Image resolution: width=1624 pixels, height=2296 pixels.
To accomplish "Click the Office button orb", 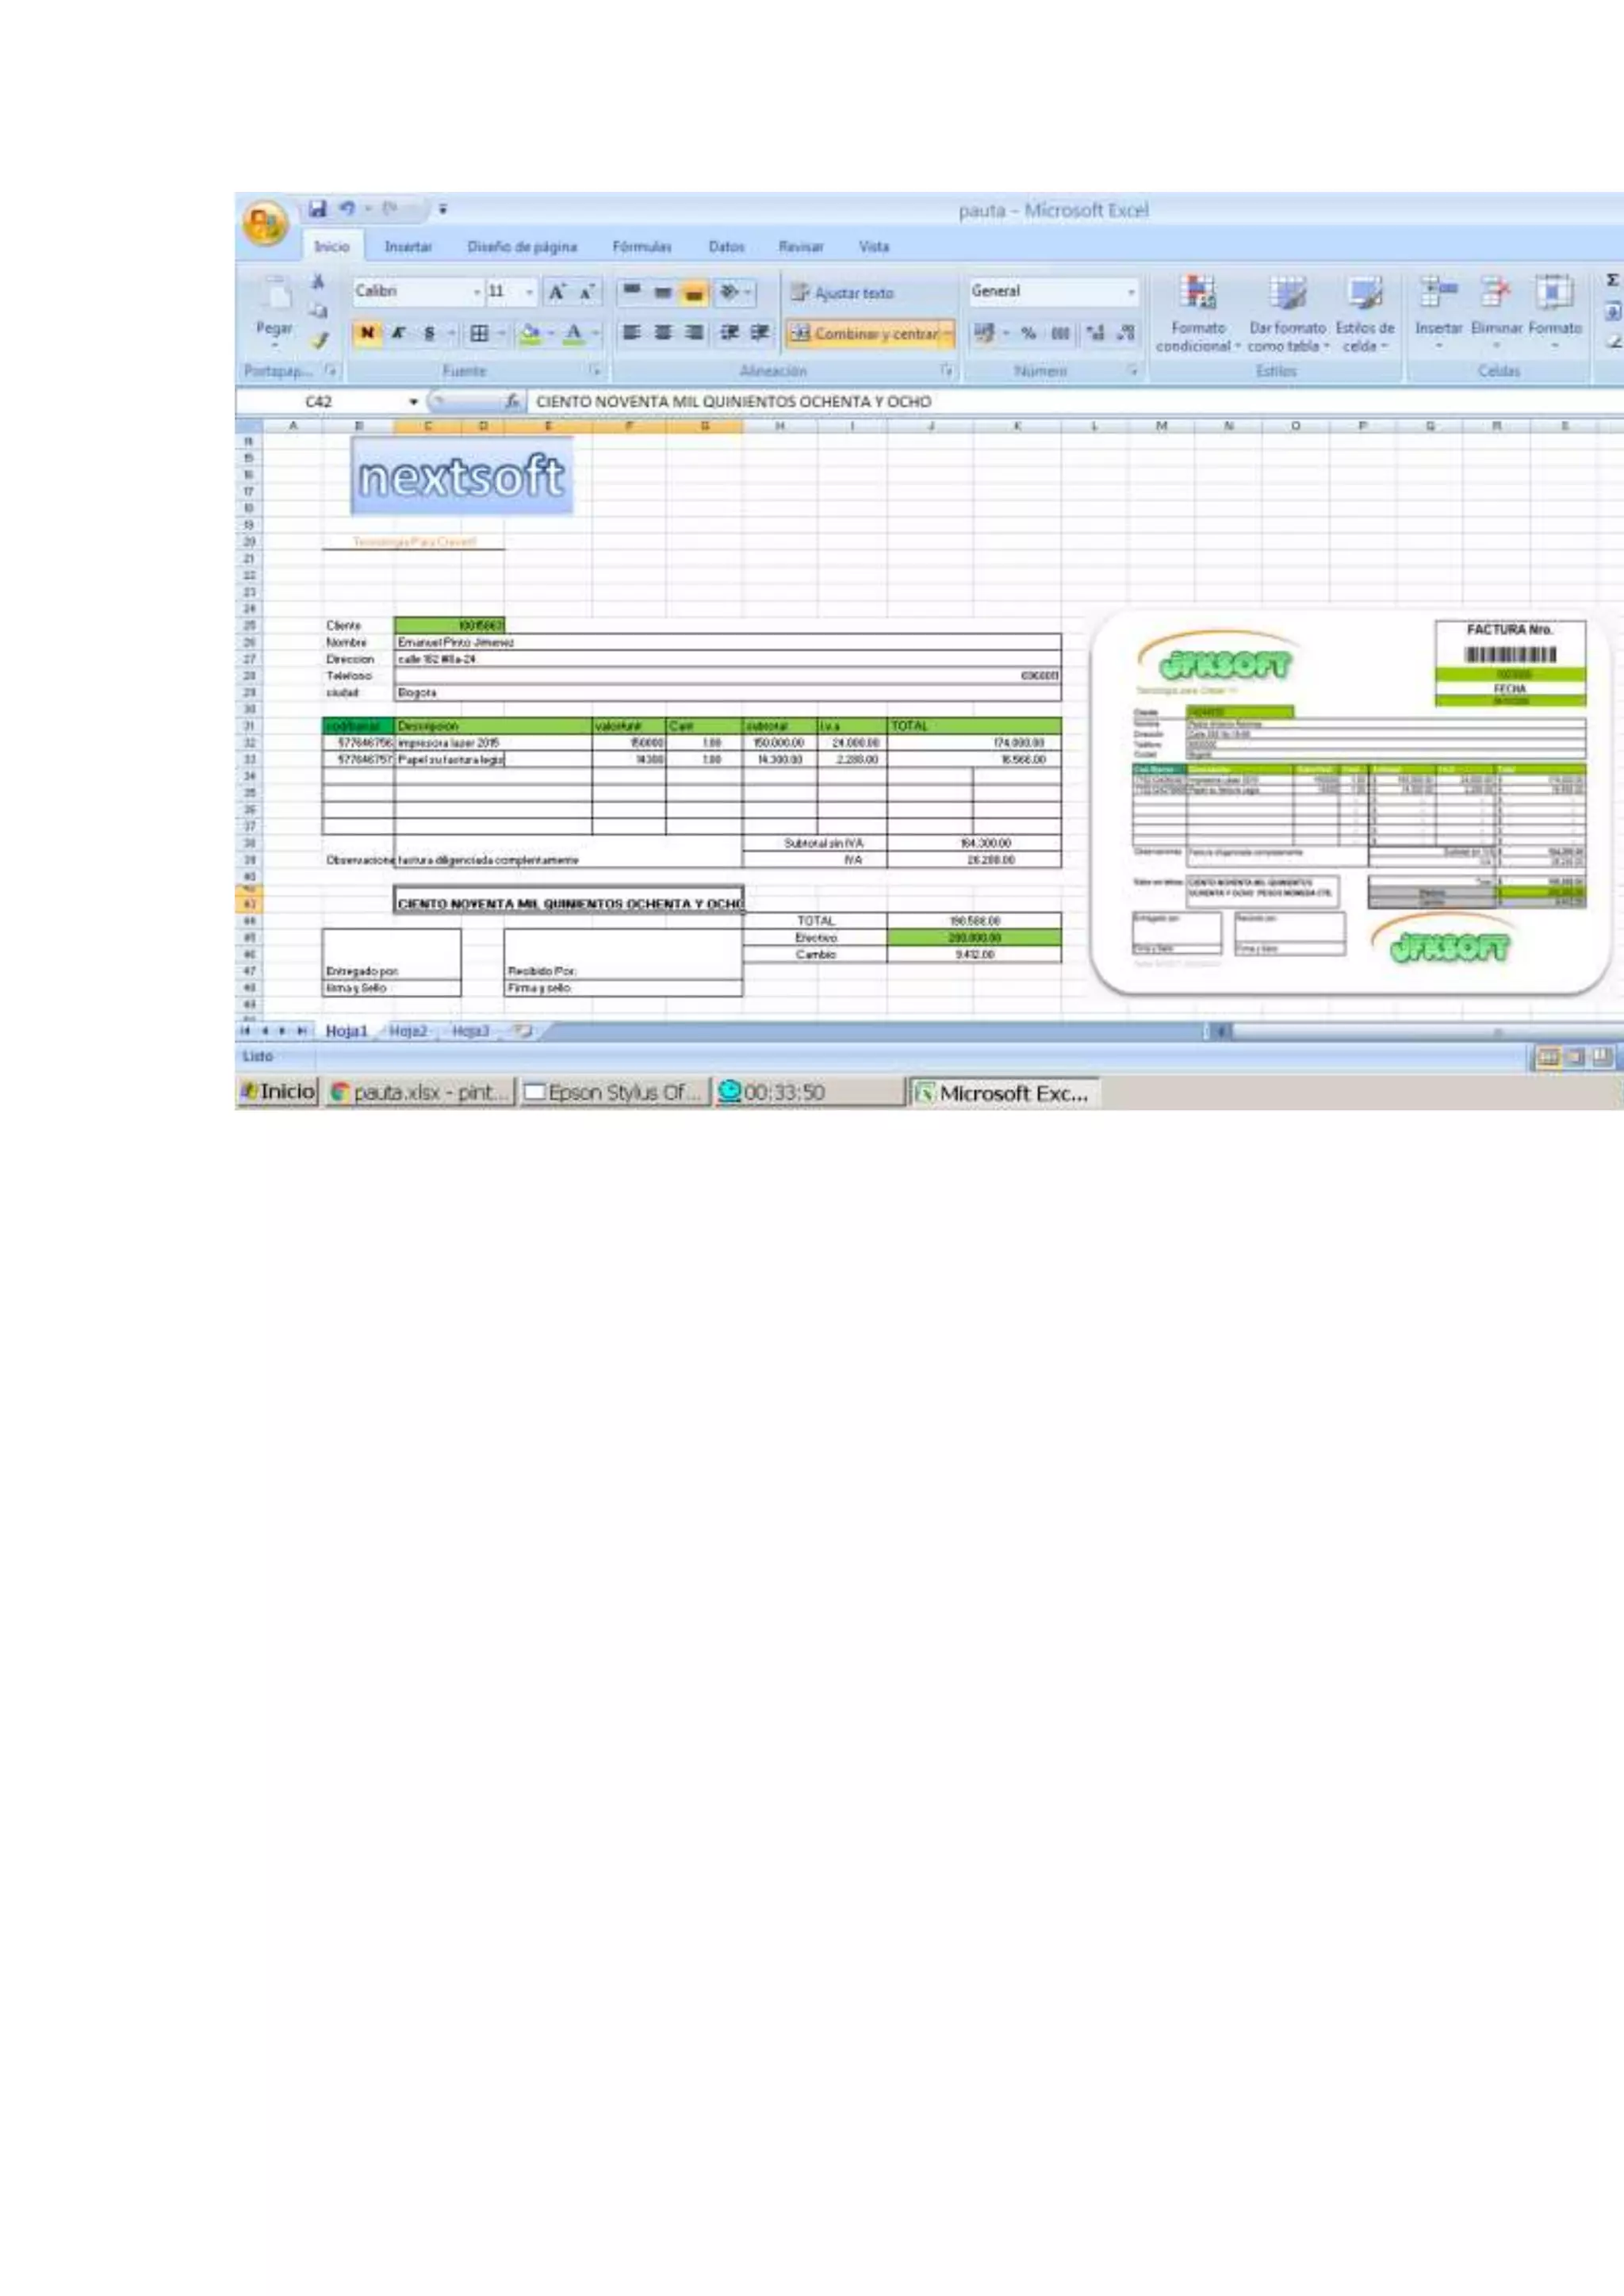I will tap(265, 223).
